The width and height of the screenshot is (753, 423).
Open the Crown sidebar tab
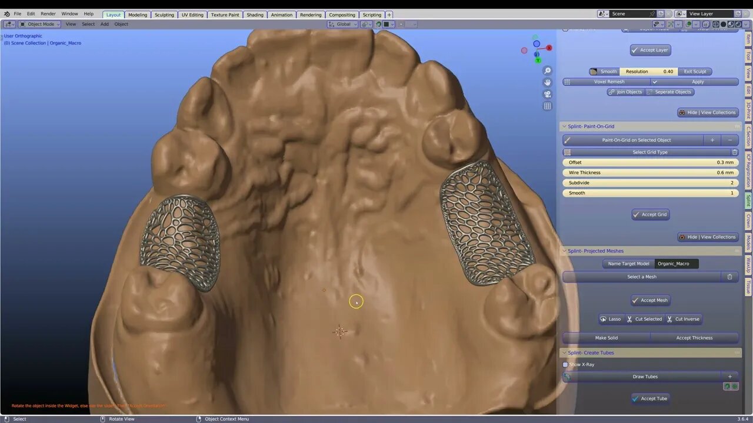click(748, 221)
